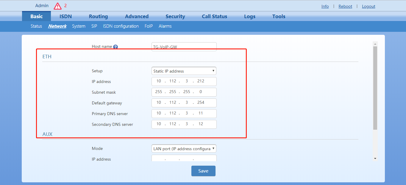
Task: Click the AUX section heading
Action: [x=47, y=134]
